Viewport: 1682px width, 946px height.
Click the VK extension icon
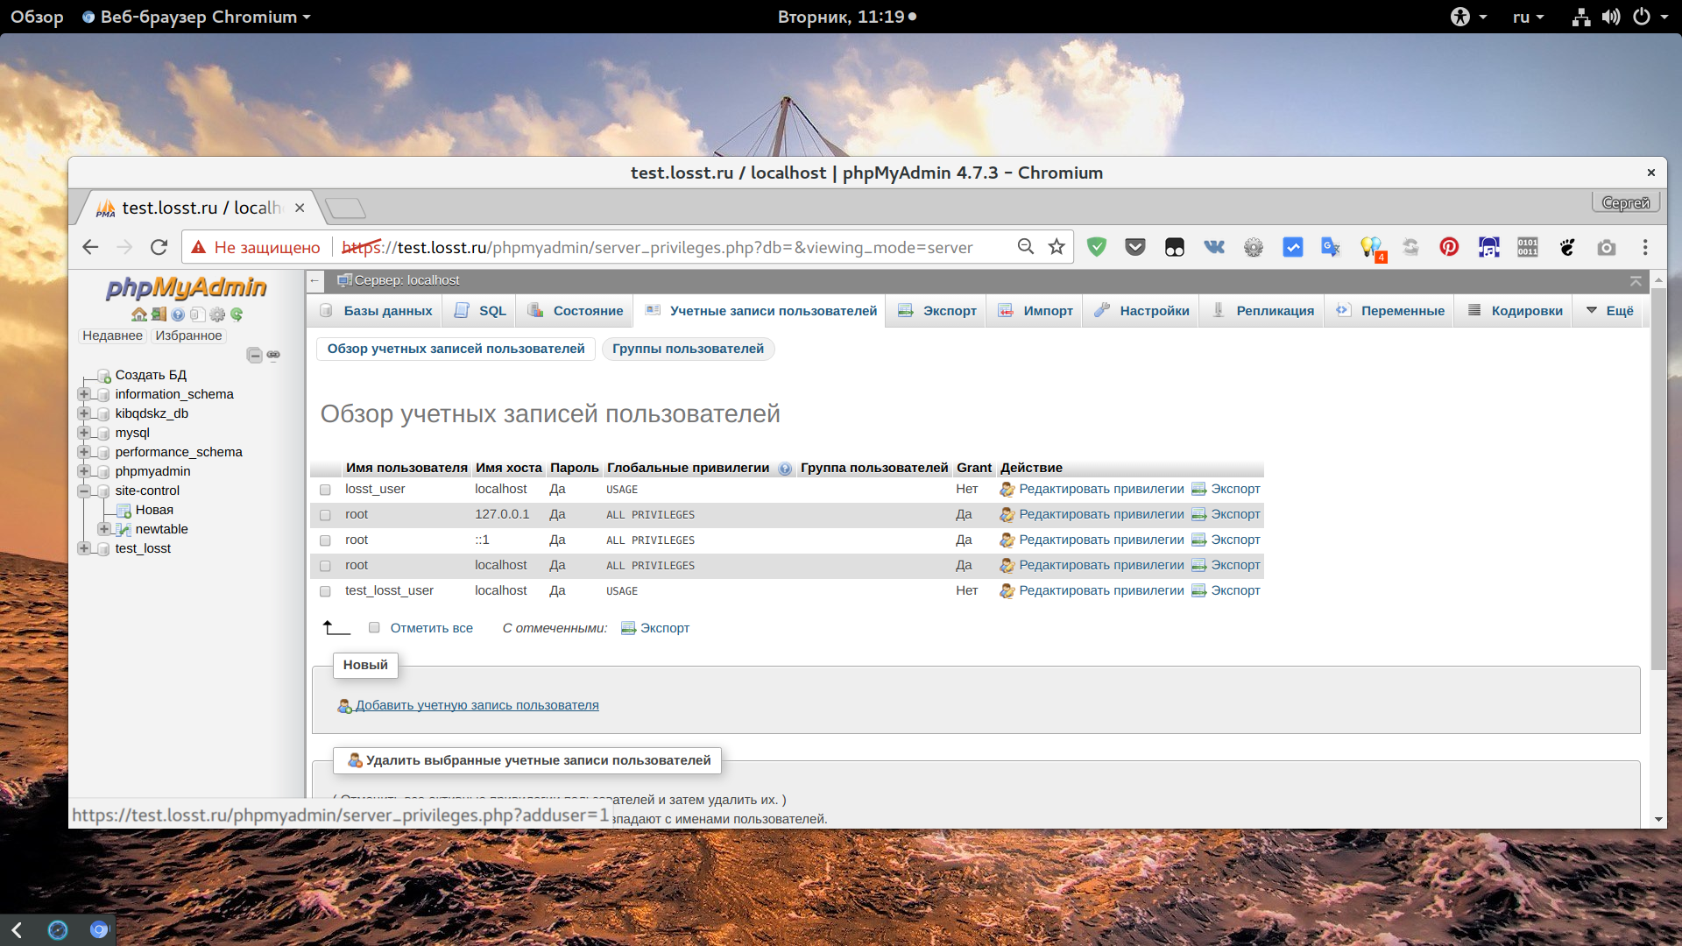tap(1214, 247)
